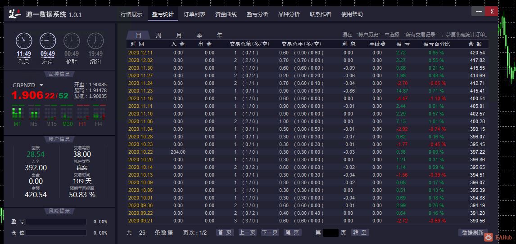516x244 pixels.
Task: Click the 392.00 deposit total
Action: click(x=36, y=168)
